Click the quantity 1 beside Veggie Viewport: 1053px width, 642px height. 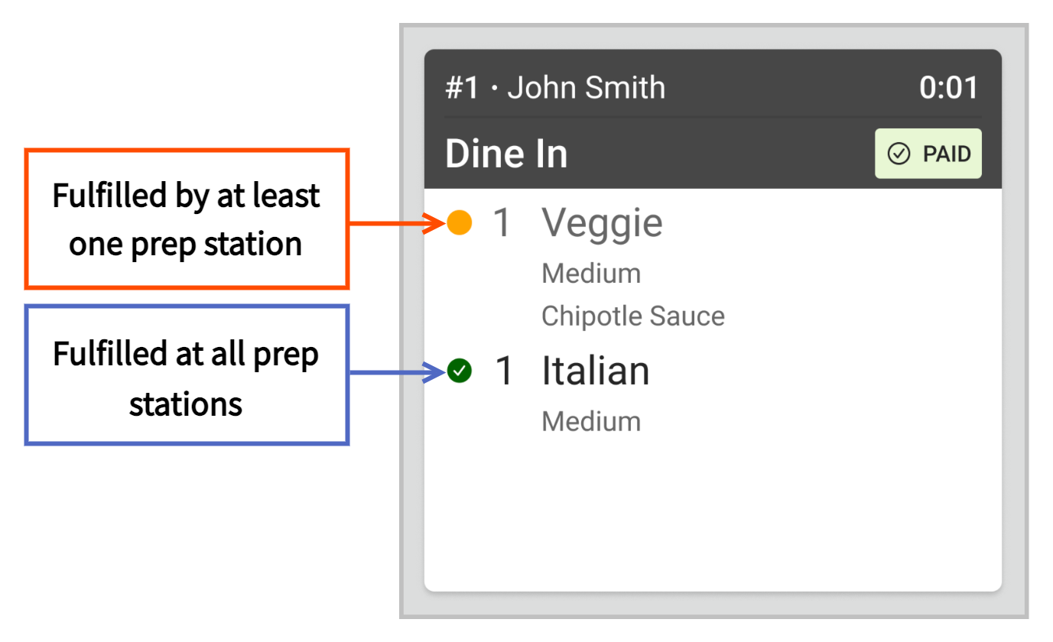click(502, 223)
